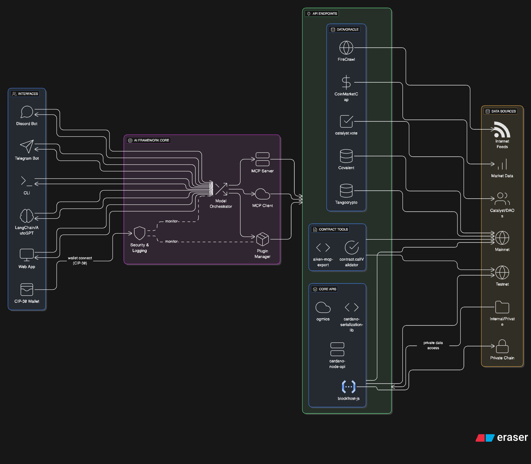
Task: Click the CLI terminal prompt icon
Action: 27,181
